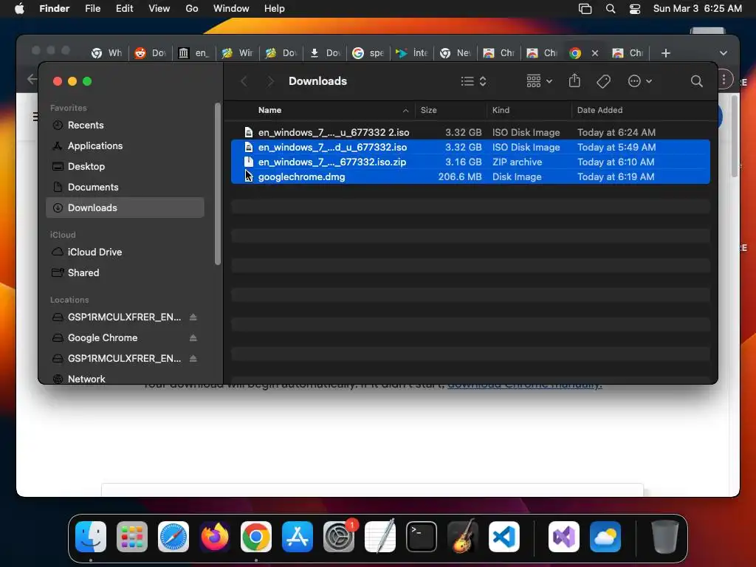The height and width of the screenshot is (567, 756).
Task: Go back in Finder navigation
Action: pyautogui.click(x=244, y=81)
